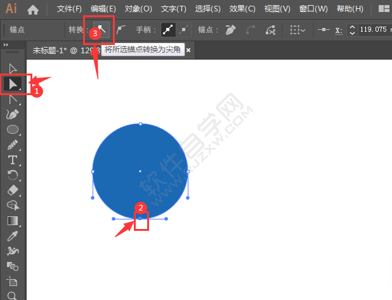Select the Gradient tool
Image resolution: width=392 pixels, height=300 pixels.
[12, 221]
